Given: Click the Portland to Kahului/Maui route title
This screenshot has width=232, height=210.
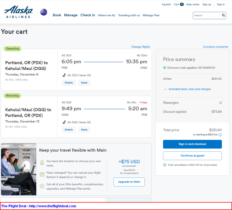Looking at the screenshot, I should tap(26, 65).
